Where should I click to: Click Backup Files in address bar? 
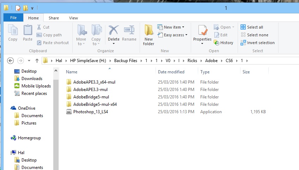click(126, 61)
